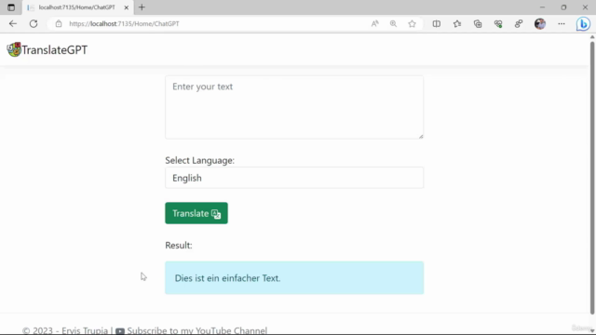Click the Subscribe to my YouTube Channel link
The image size is (596, 335).
[196, 330]
